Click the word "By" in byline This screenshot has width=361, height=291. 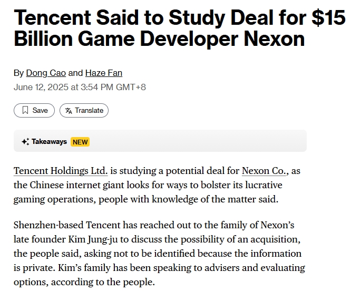click(18, 73)
